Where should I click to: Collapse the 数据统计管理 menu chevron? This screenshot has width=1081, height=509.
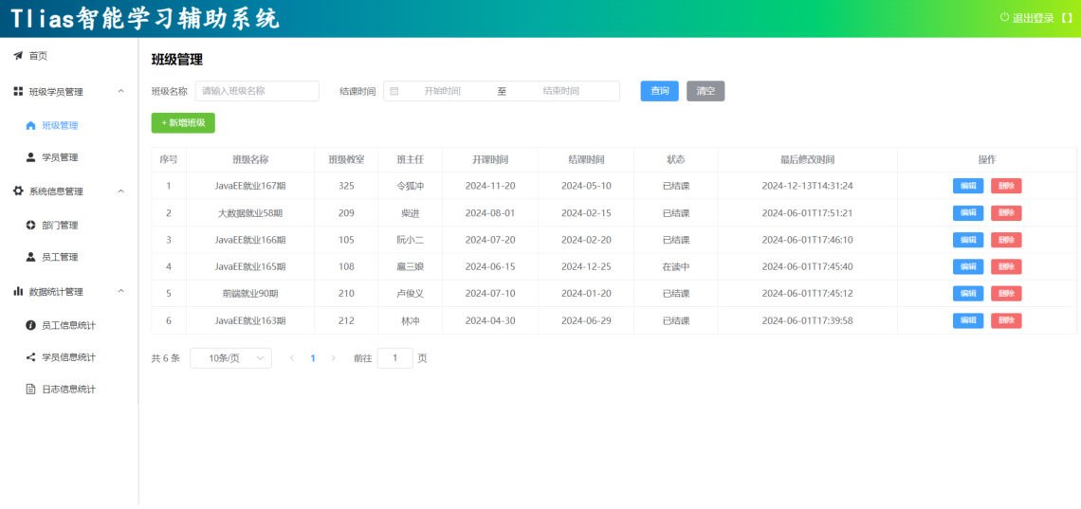click(x=121, y=291)
